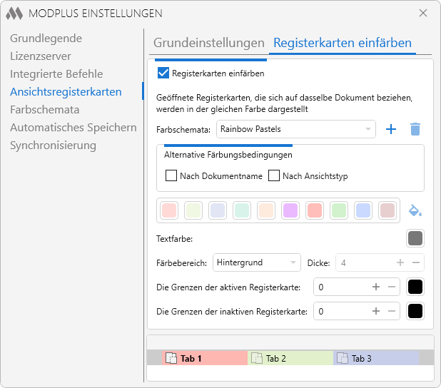This screenshot has width=441, height=388.
Task: Enable the Nach Ansichtstyp checkbox
Action: coord(273,175)
